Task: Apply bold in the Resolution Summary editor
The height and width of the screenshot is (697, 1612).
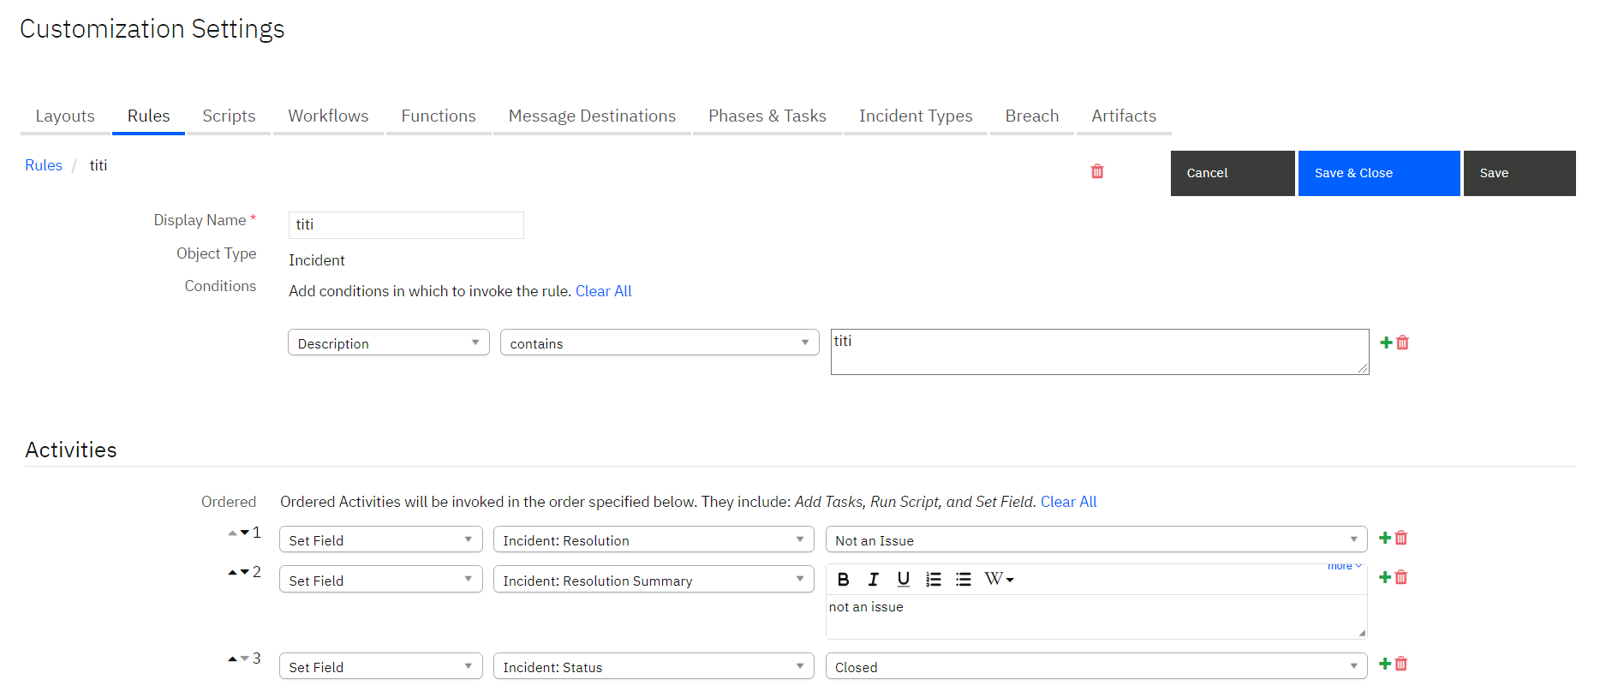Action: click(843, 580)
